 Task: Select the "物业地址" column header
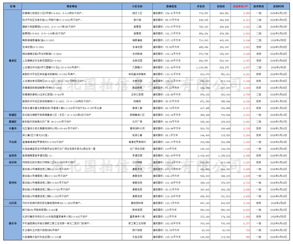pos(72,6)
